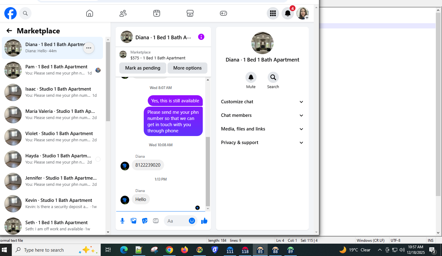
Task: Open Gaming controller icon
Action: point(223,13)
